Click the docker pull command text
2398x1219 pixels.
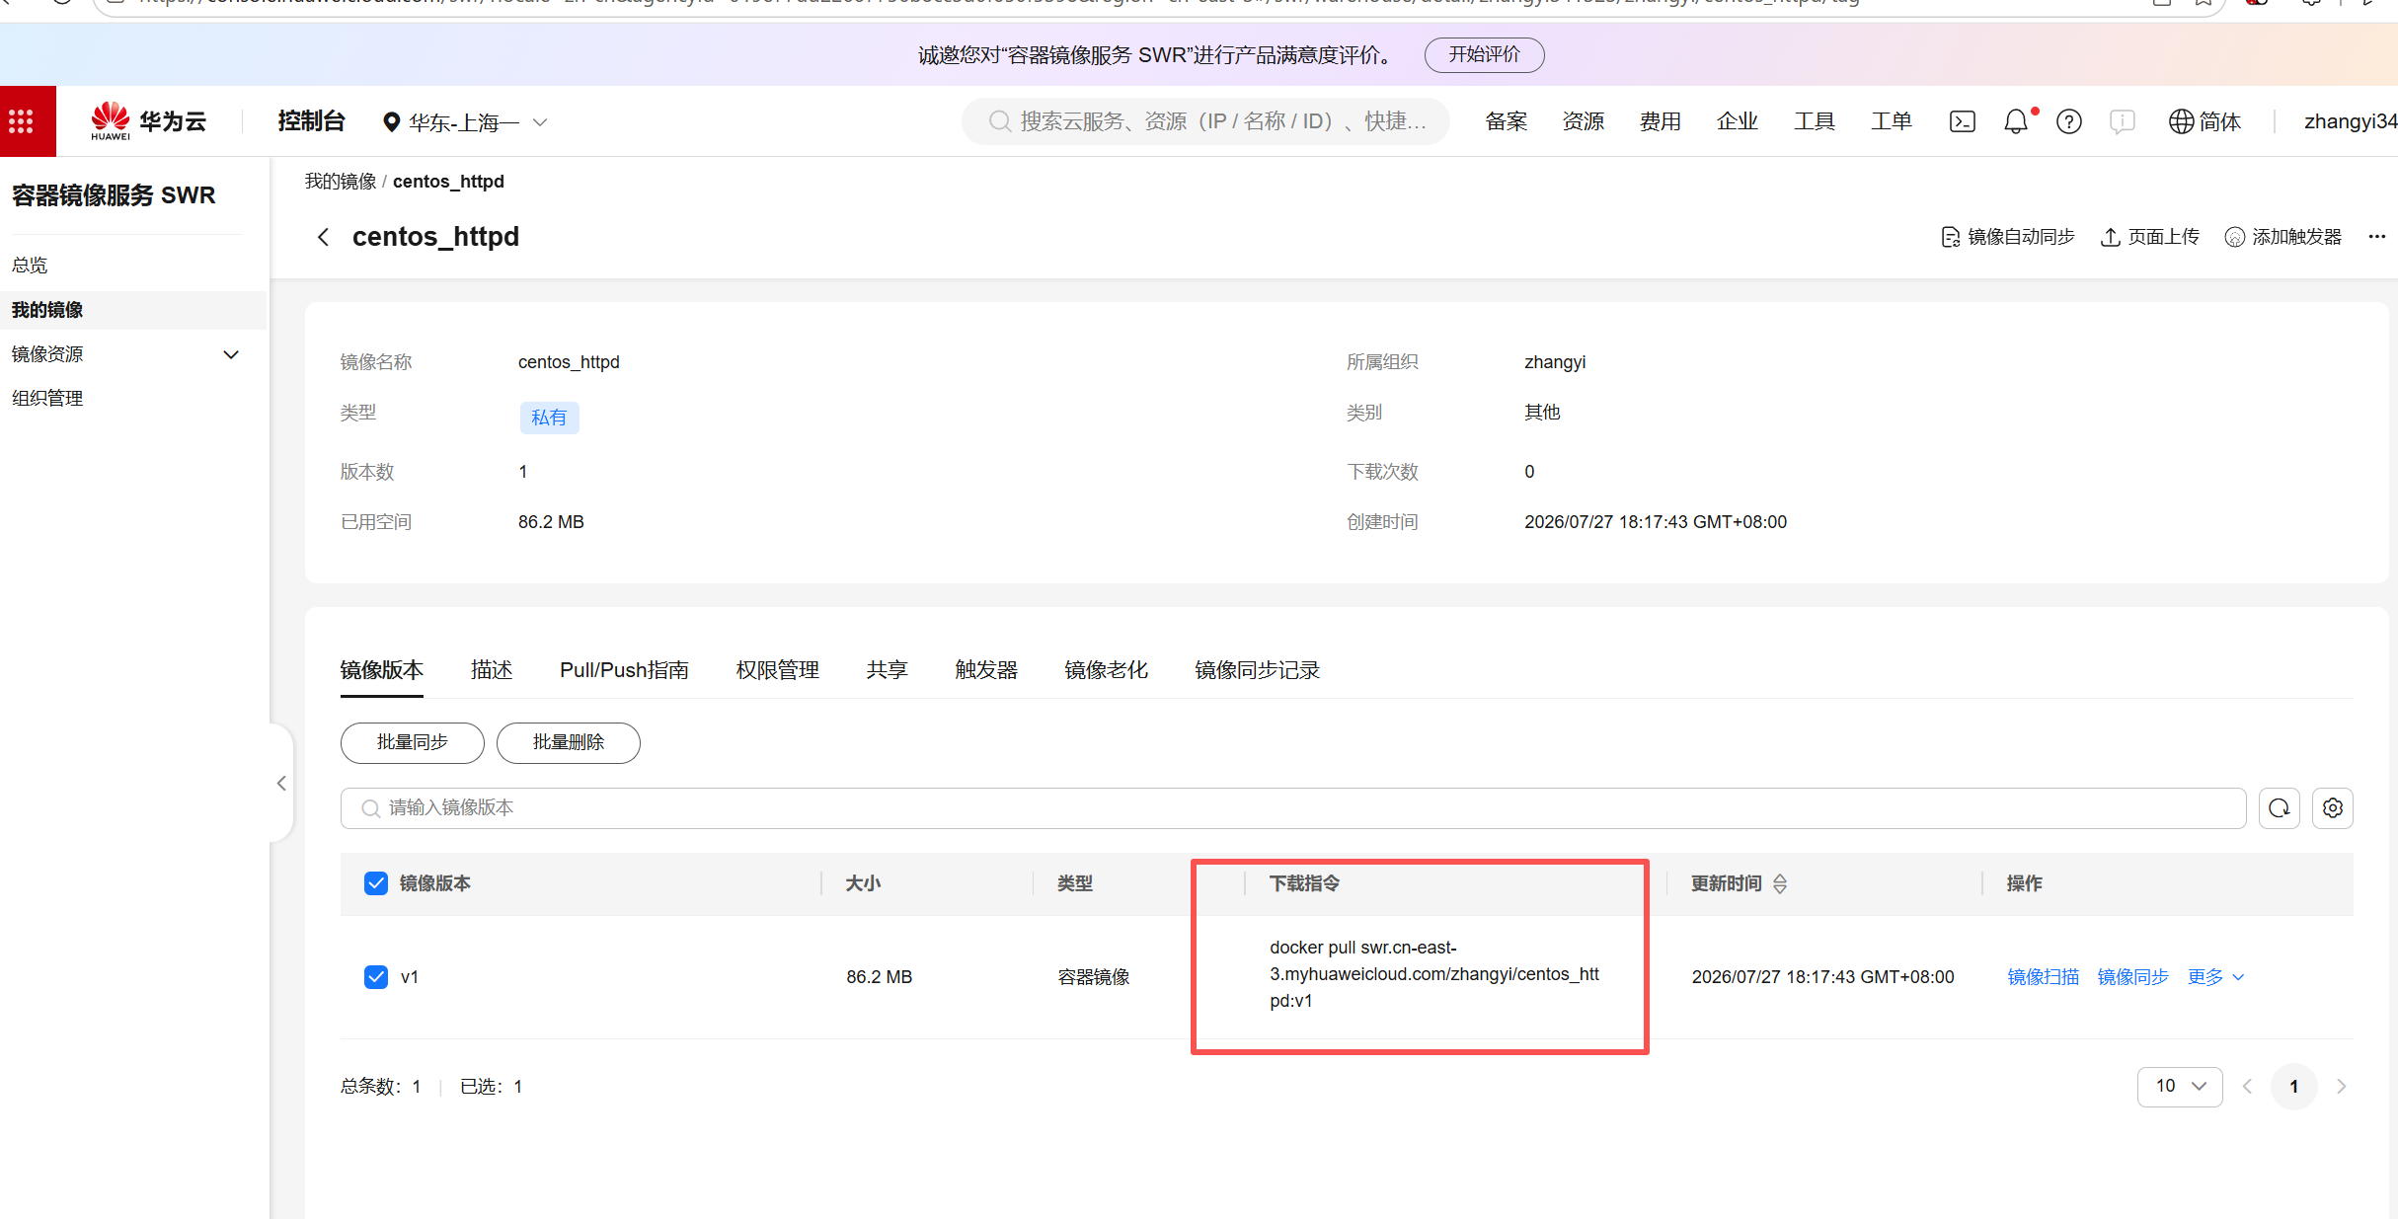(x=1434, y=974)
